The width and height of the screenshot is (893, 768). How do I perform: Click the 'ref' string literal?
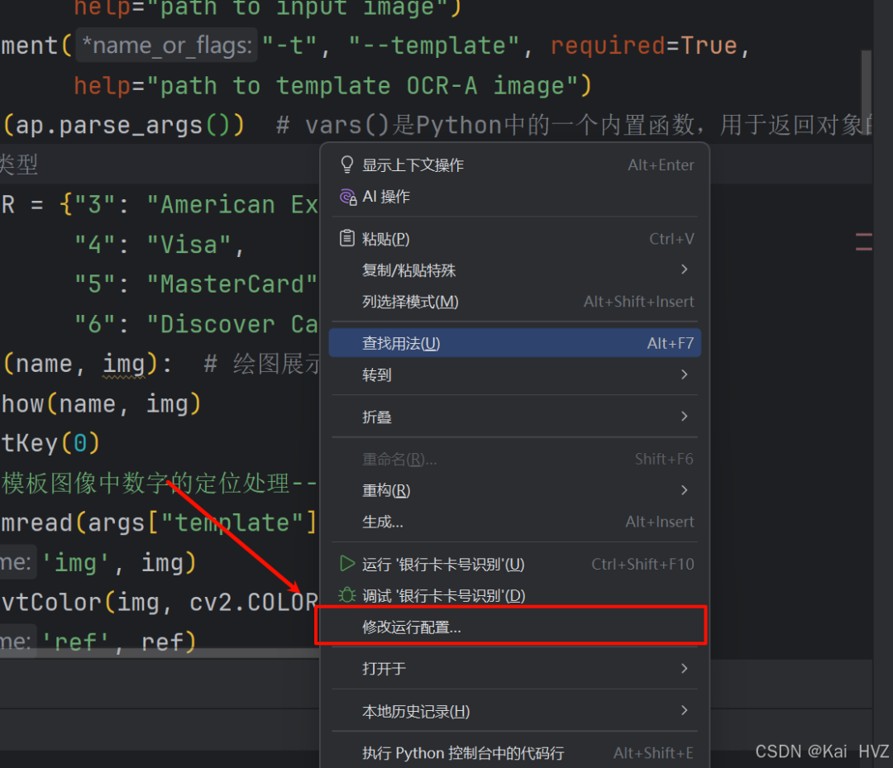point(76,642)
